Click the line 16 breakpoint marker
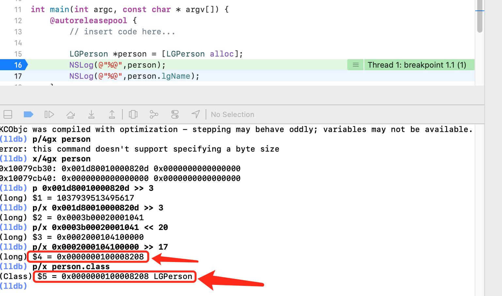Screen dimensions: 502x296 pyautogui.click(x=14, y=65)
